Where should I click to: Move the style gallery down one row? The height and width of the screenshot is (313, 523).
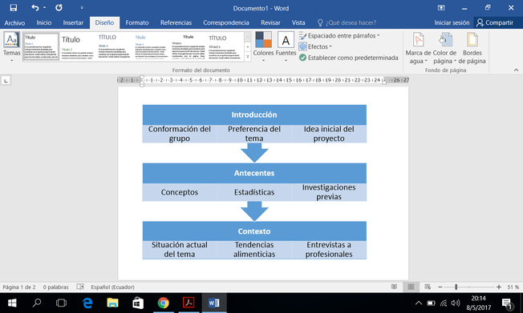[248, 47]
